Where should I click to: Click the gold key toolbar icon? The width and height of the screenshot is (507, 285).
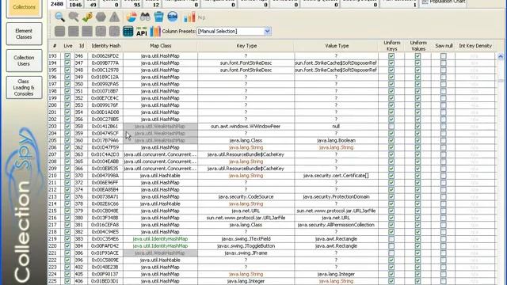coord(87,17)
